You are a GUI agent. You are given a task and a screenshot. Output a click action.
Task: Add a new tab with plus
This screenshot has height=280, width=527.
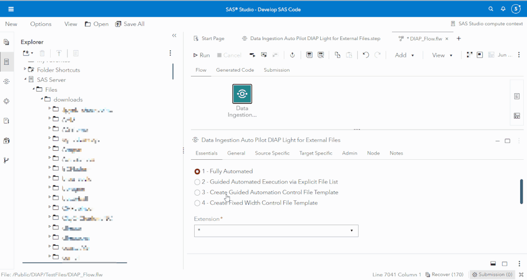pos(458,38)
